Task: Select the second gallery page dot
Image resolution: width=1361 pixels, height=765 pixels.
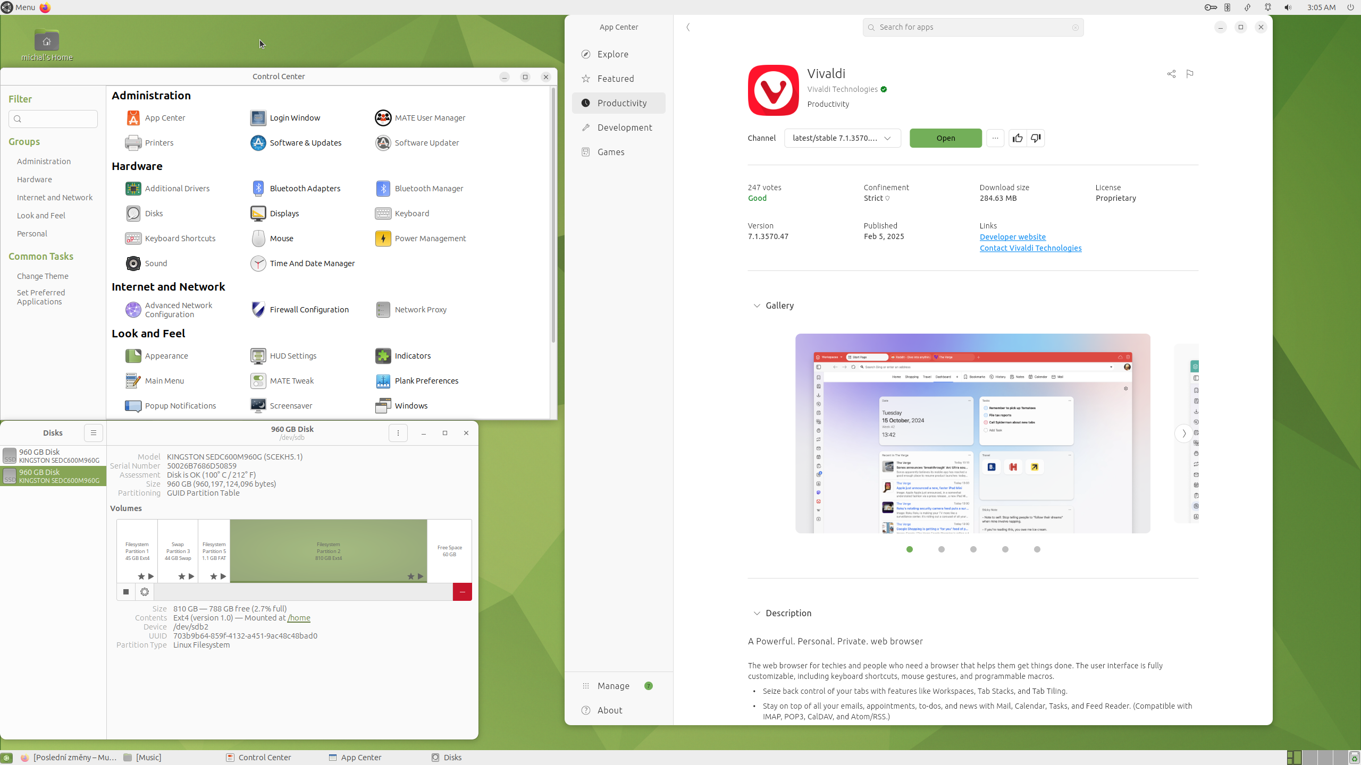Action: (942, 549)
